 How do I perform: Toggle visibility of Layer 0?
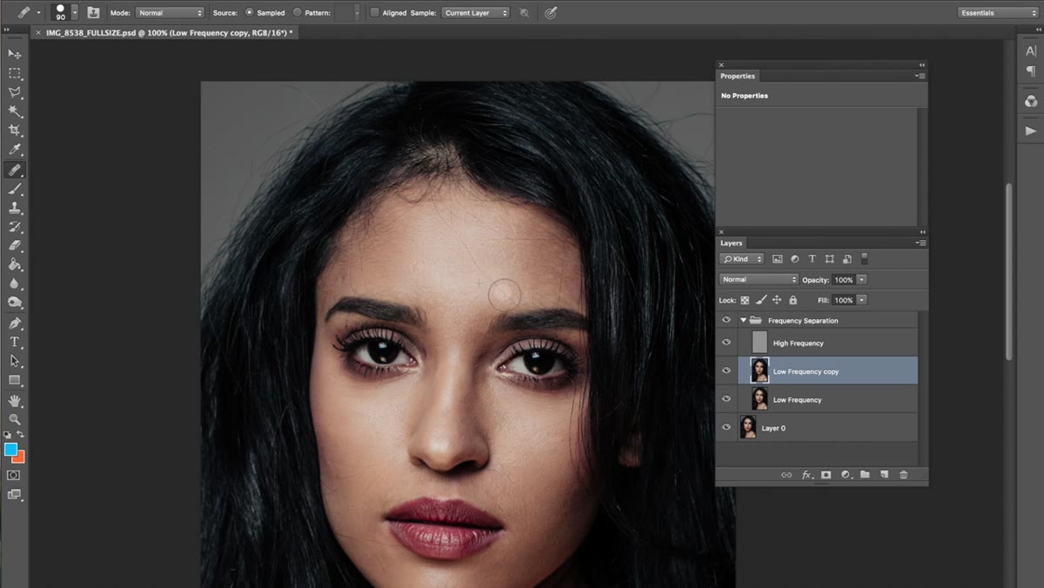tap(726, 427)
